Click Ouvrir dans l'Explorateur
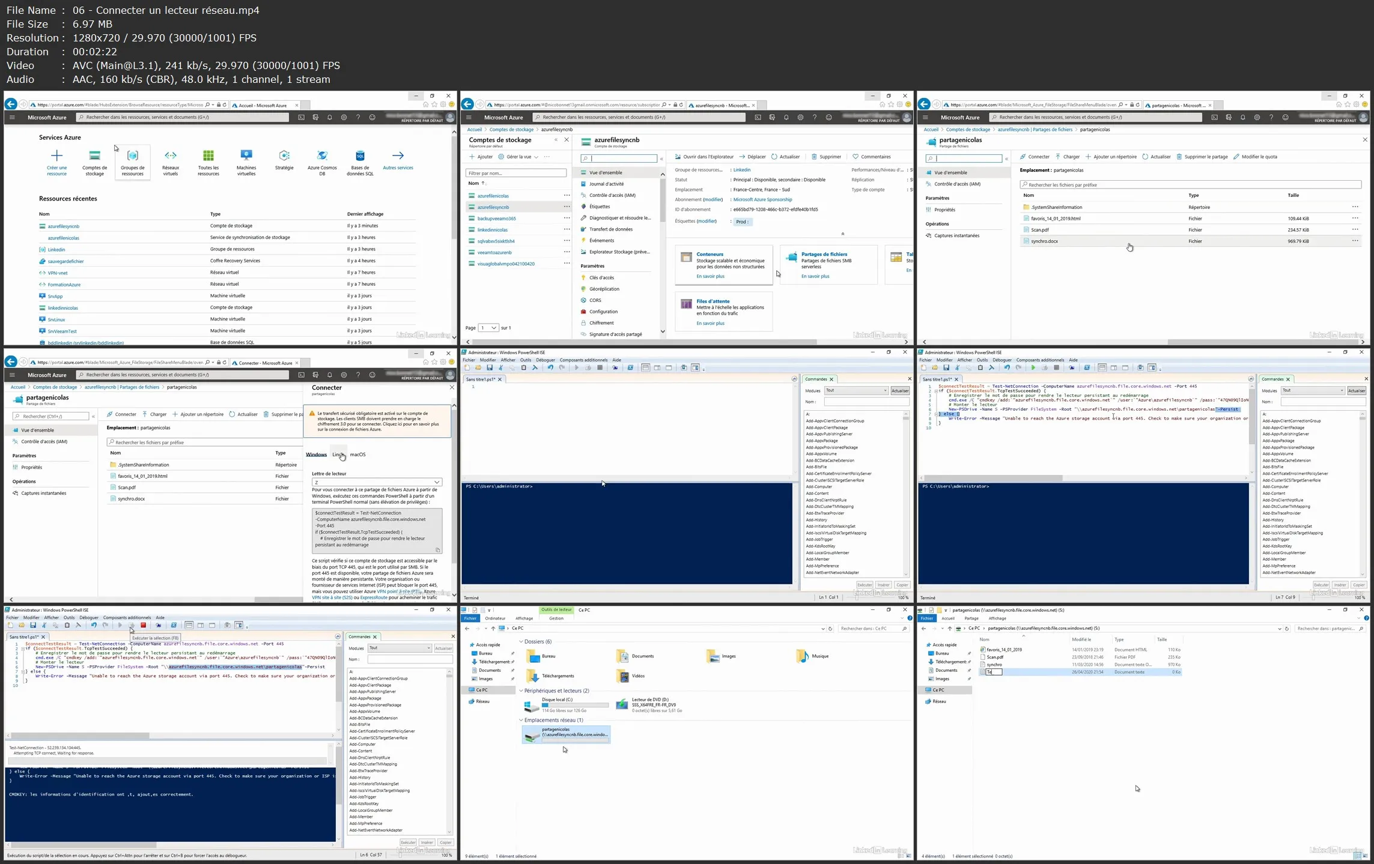The width and height of the screenshot is (1374, 864). coord(704,157)
